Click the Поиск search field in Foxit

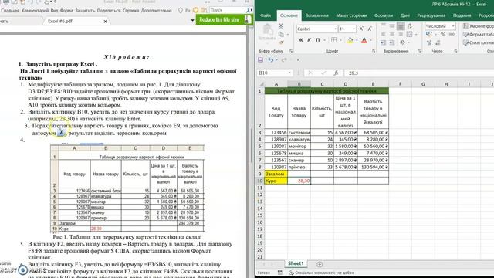[228, 10]
